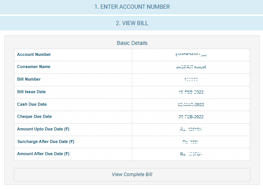Viewport: 263px width, 189px height.
Task: Select the Amount After Due Date label
Action: click(x=43, y=154)
